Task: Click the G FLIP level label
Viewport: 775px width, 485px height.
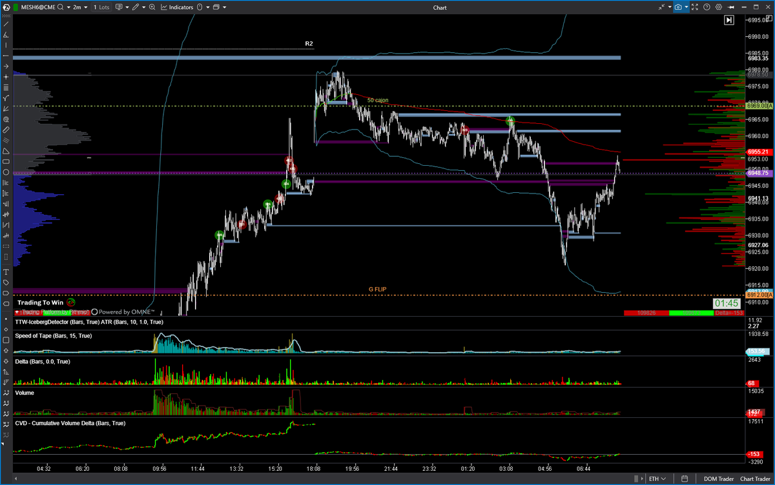Action: 377,290
